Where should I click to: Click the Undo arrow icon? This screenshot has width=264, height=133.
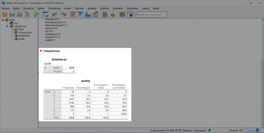click(x=55, y=15)
